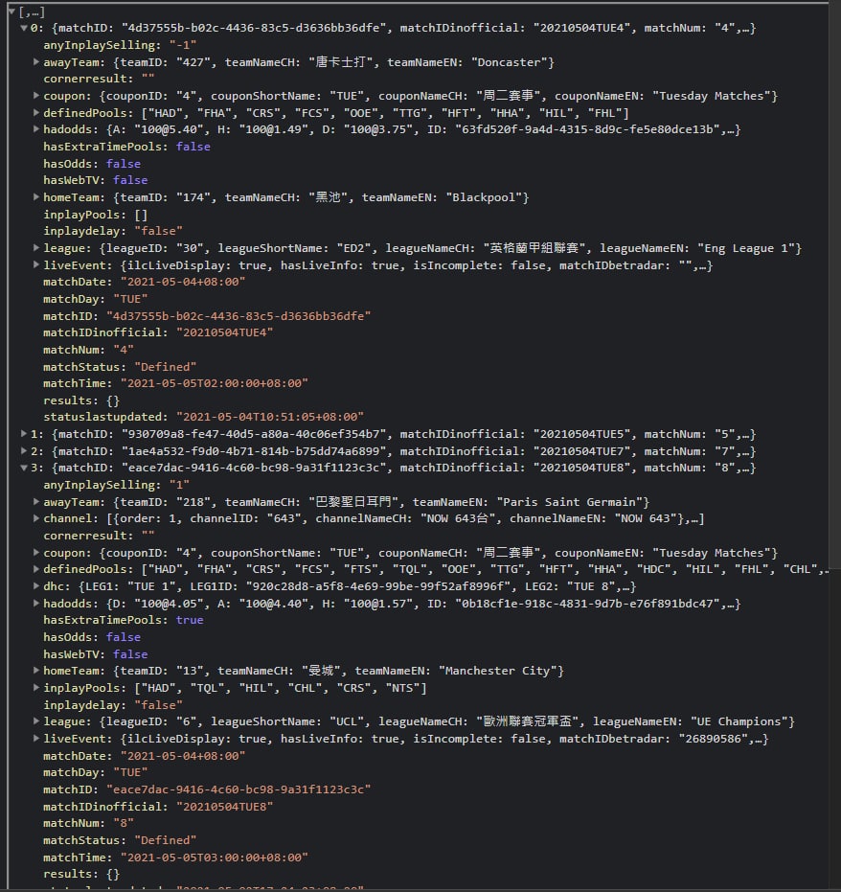Image resolution: width=841 pixels, height=892 pixels.
Task: Expand the Paris Saint Germain awayTeam object
Action: pos(36,502)
